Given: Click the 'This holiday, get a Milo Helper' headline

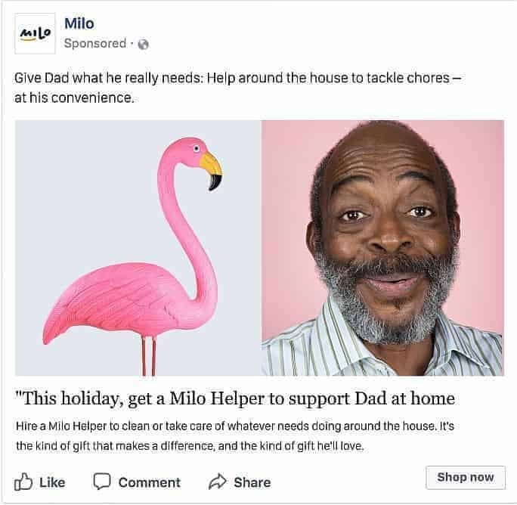Looking at the screenshot, I should click(235, 398).
